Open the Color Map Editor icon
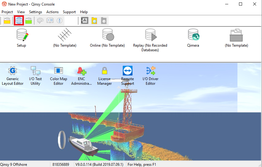 coord(59,71)
